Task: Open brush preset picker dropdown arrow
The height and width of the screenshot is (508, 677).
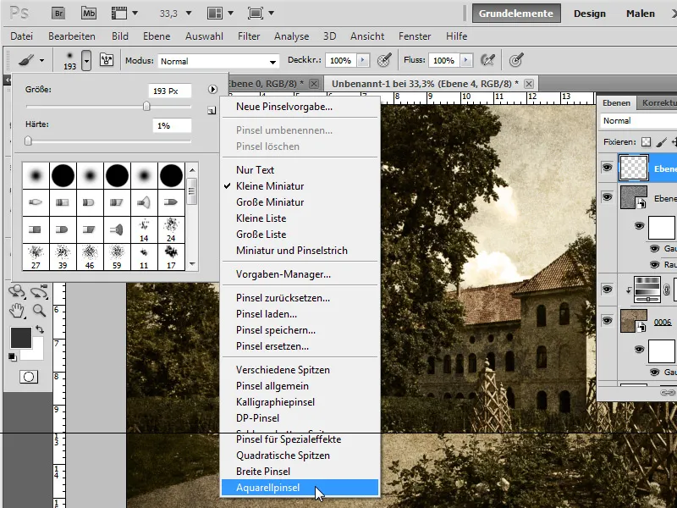Action: [86, 60]
